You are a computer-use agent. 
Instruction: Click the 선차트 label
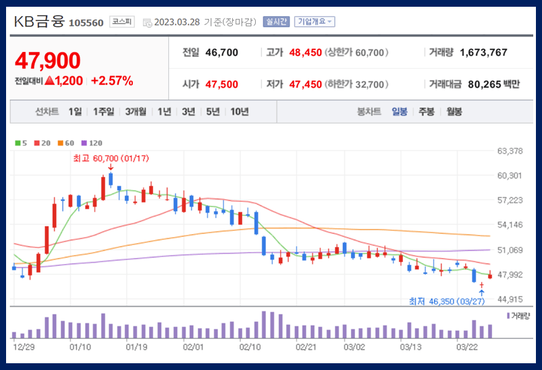[47, 111]
